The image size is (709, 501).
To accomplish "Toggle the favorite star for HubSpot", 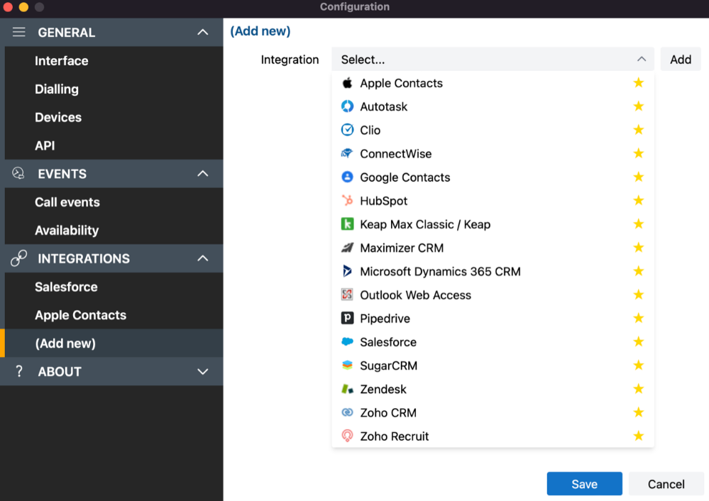I will pyautogui.click(x=639, y=200).
